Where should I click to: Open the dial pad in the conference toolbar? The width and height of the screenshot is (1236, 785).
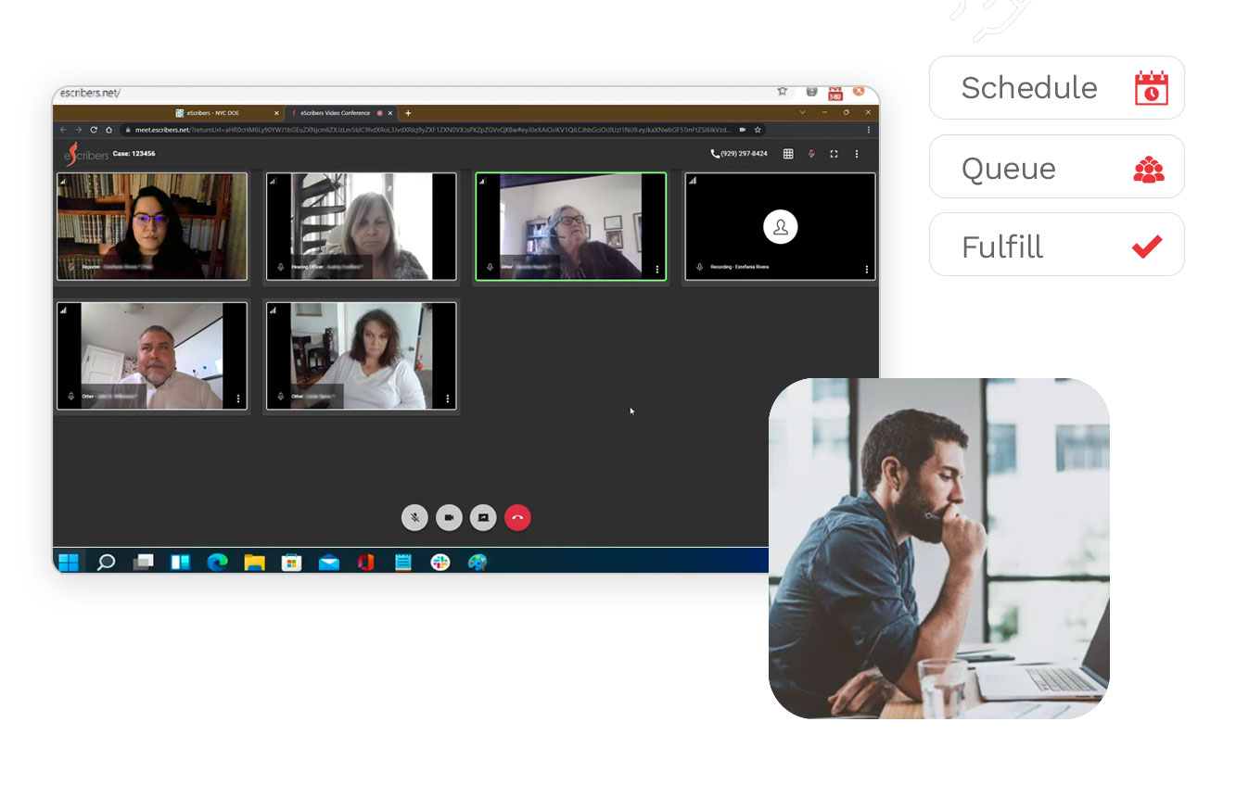tap(788, 154)
